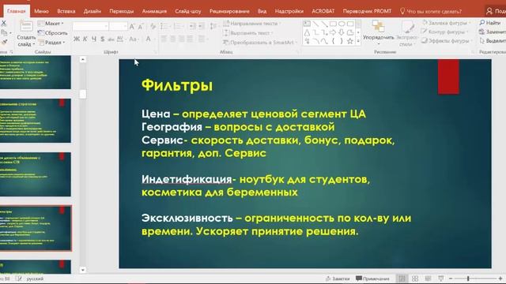Open the Вставка ribbon tab
The height and width of the screenshot is (284, 506).
66,11
